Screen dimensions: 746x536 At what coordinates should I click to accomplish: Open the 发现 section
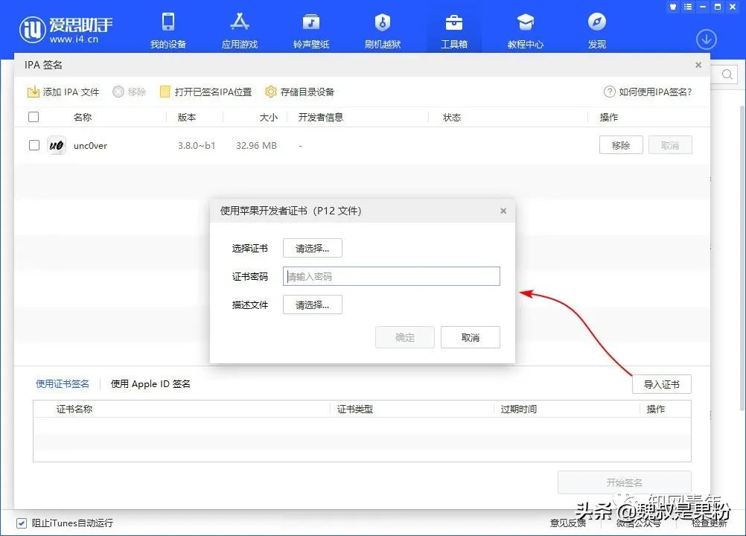[596, 28]
